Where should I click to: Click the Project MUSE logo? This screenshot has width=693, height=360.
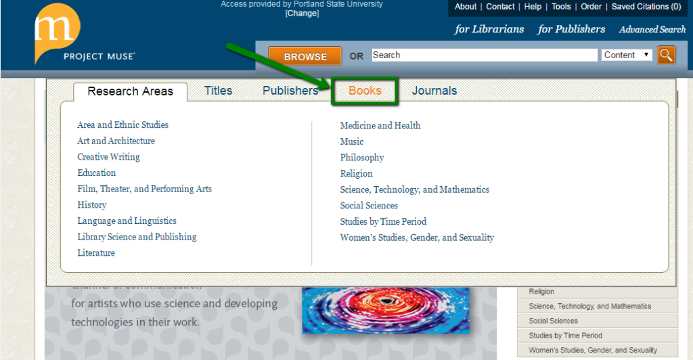(84, 34)
